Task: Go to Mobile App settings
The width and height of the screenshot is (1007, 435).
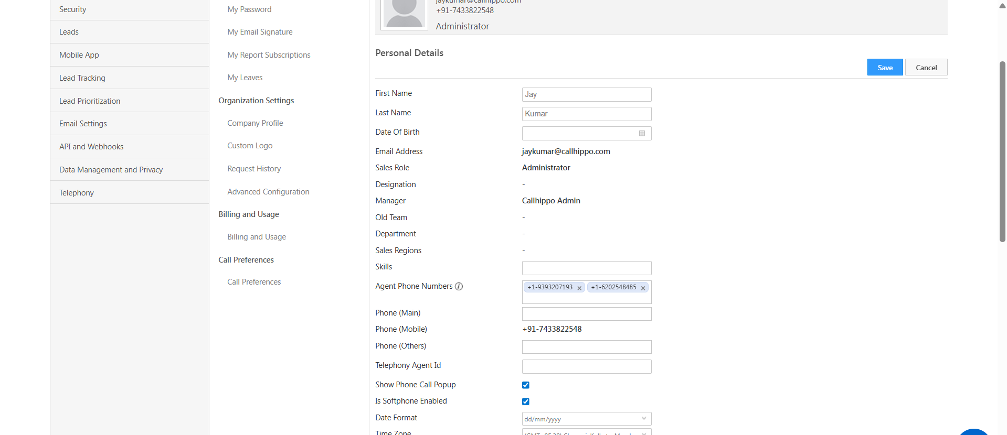Action: tap(130, 55)
